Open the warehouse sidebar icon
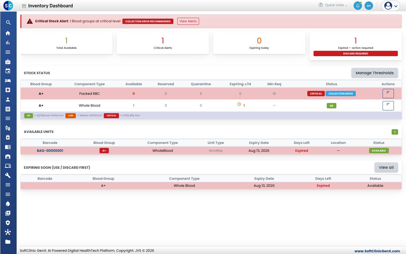Image resolution: width=406 pixels, height=254 pixels. coord(8,156)
